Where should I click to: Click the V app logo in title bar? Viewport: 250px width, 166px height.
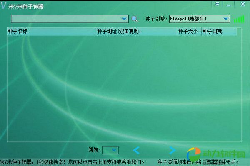[4, 6]
